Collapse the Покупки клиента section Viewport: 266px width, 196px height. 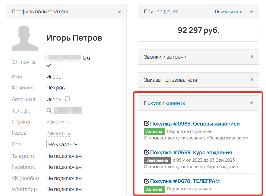tap(252, 103)
